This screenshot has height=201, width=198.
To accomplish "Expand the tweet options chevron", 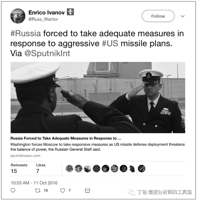I will pyautogui.click(x=183, y=16).
